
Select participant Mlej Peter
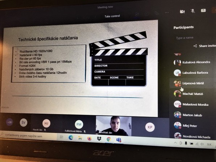(193, 126)
